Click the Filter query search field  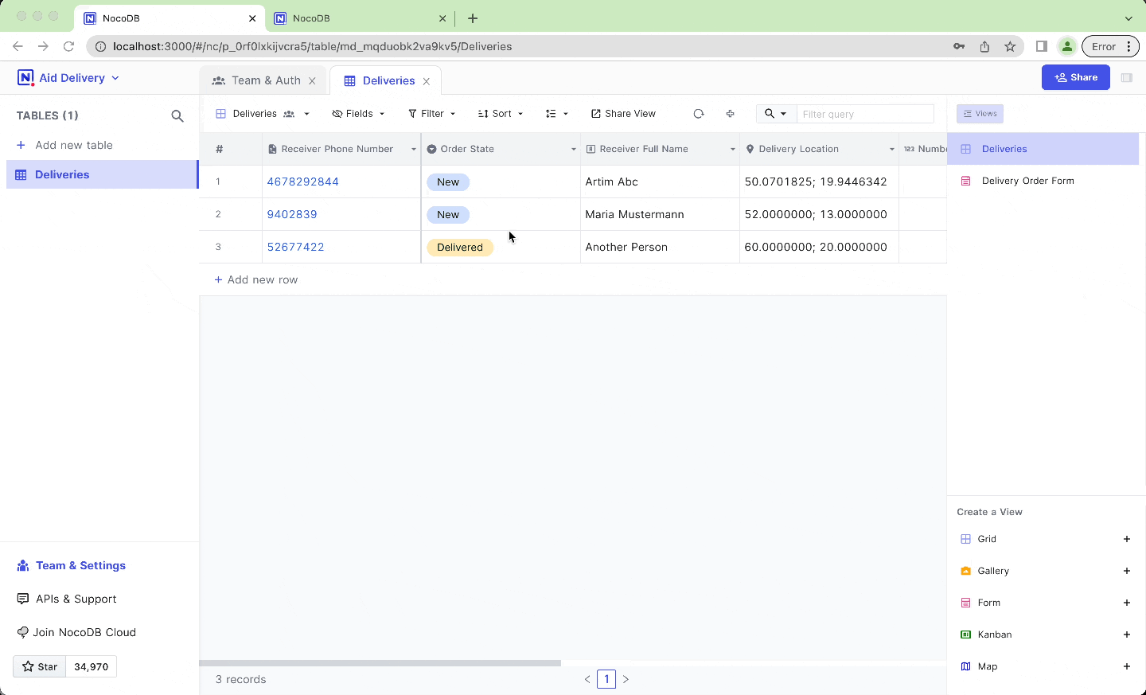pos(865,114)
